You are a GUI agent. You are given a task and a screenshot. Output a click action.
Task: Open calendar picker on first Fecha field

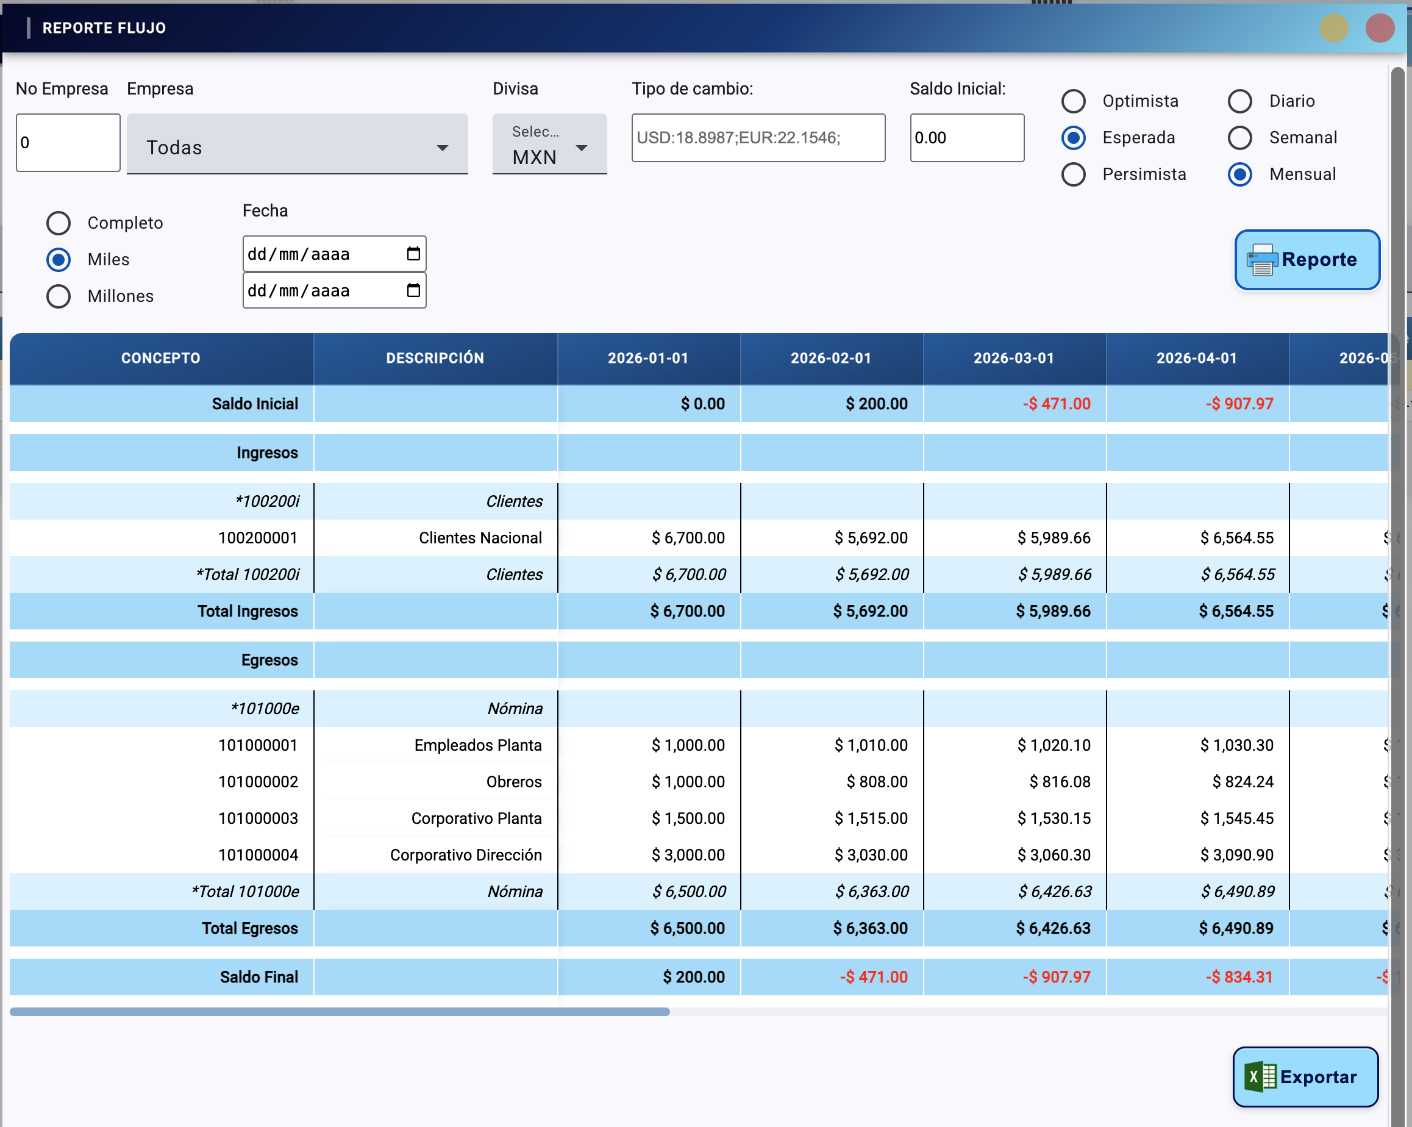[x=413, y=254]
